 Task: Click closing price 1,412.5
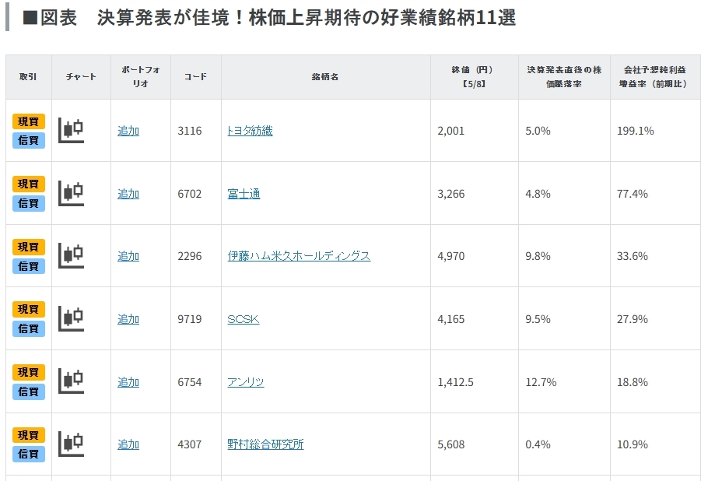pos(455,382)
